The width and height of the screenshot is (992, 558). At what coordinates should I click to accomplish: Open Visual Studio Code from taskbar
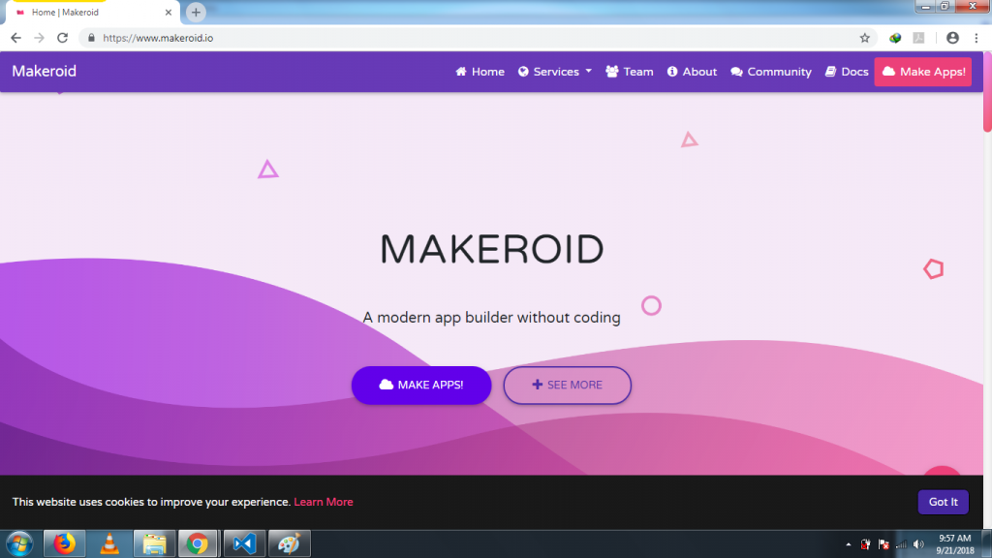tap(244, 544)
